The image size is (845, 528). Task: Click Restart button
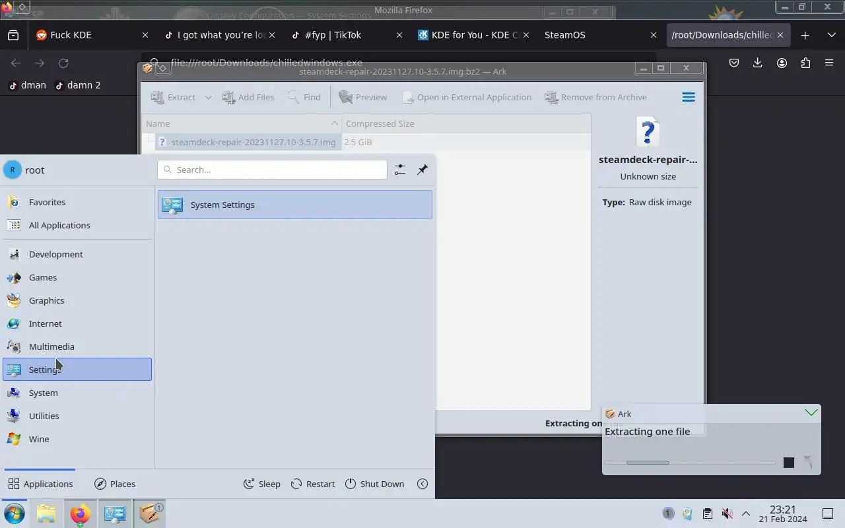point(314,484)
